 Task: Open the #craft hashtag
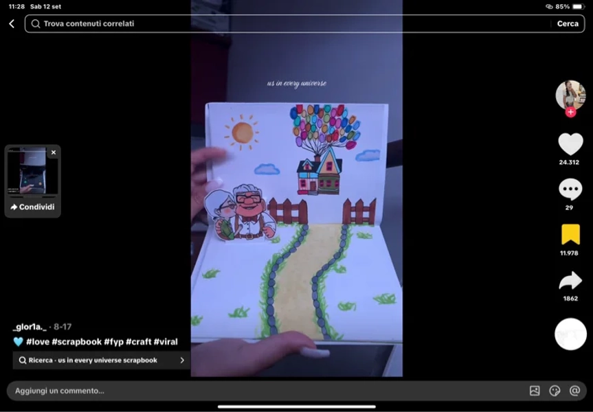coord(138,342)
